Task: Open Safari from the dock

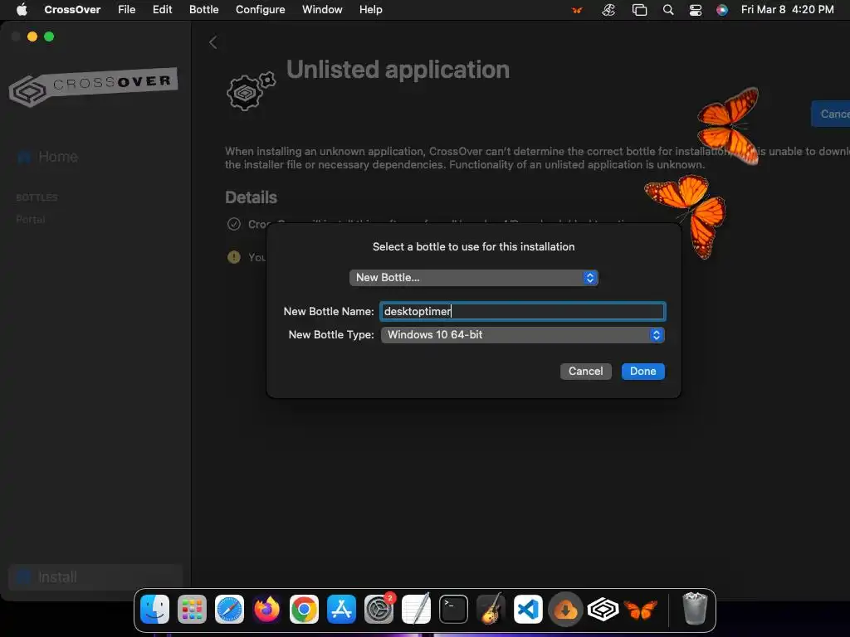Action: pyautogui.click(x=229, y=609)
